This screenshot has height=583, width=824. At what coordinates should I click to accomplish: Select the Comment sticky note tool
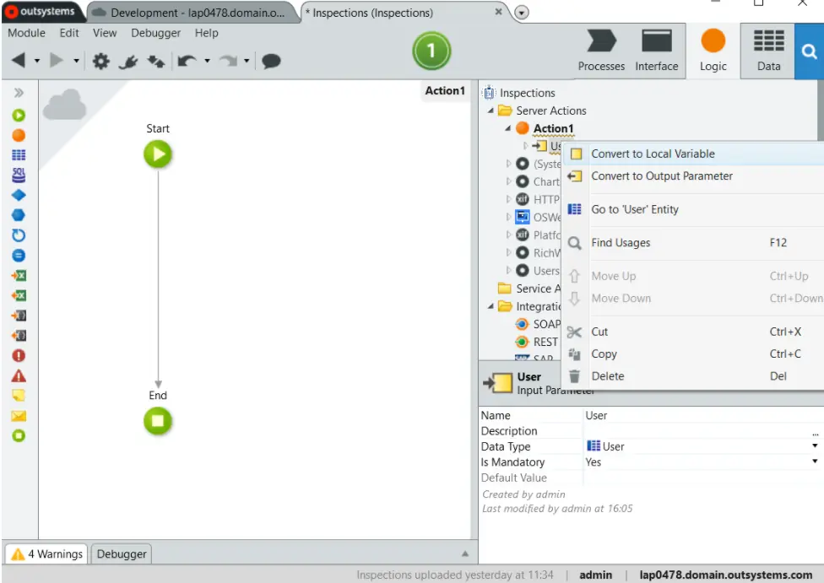pos(19,396)
